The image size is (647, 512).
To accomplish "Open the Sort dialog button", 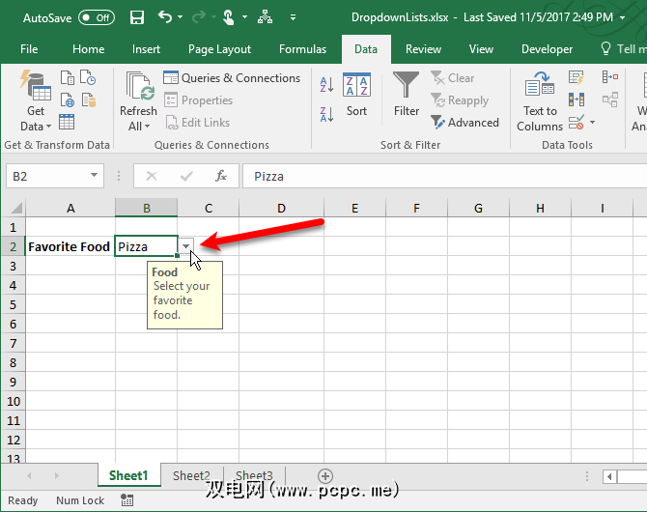I will 356,95.
